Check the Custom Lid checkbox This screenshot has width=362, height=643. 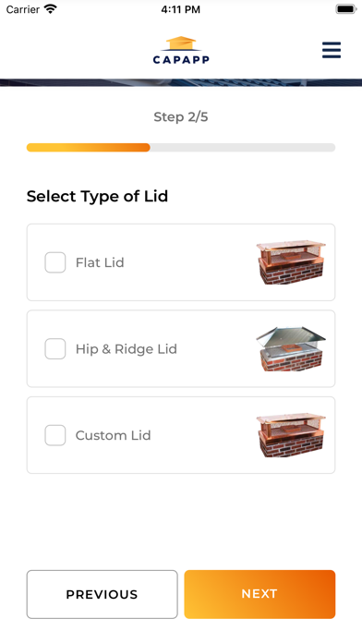point(54,435)
